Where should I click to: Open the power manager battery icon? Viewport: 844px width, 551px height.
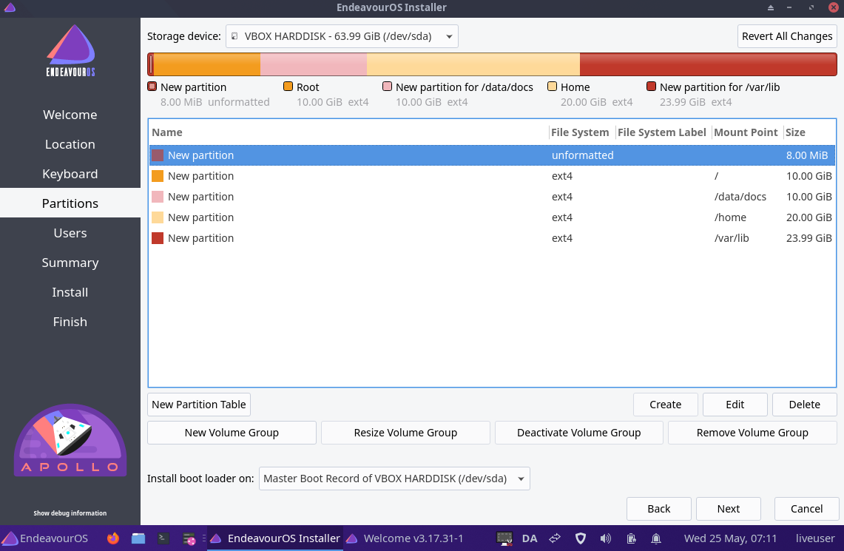point(631,538)
